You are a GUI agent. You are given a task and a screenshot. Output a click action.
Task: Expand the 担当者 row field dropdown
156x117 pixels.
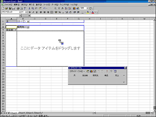16,30
